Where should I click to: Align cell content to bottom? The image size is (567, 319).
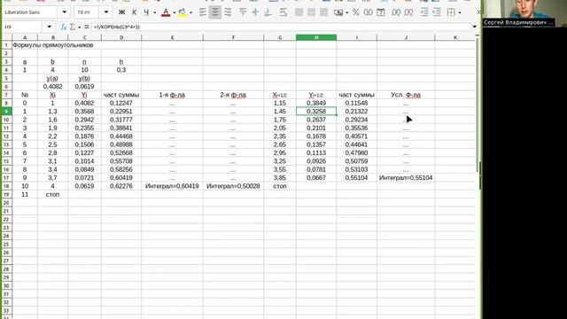coord(268,12)
